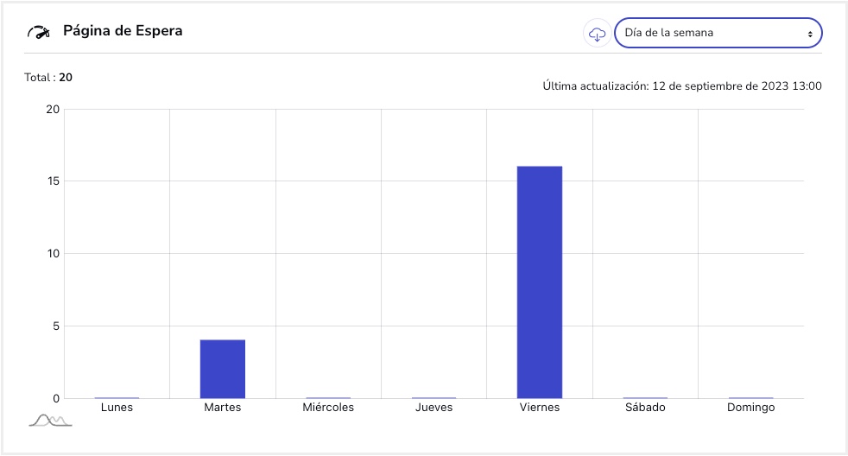Toggle the curve chart icon under the graph
The width and height of the screenshot is (848, 456).
pos(50,421)
